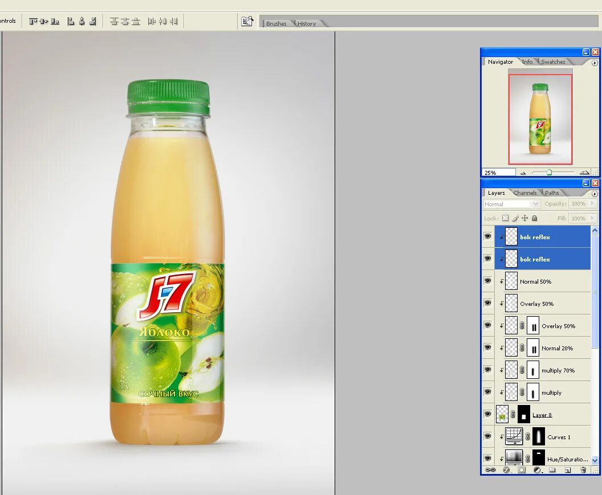Click the mask link chain on Layer 8

point(512,415)
